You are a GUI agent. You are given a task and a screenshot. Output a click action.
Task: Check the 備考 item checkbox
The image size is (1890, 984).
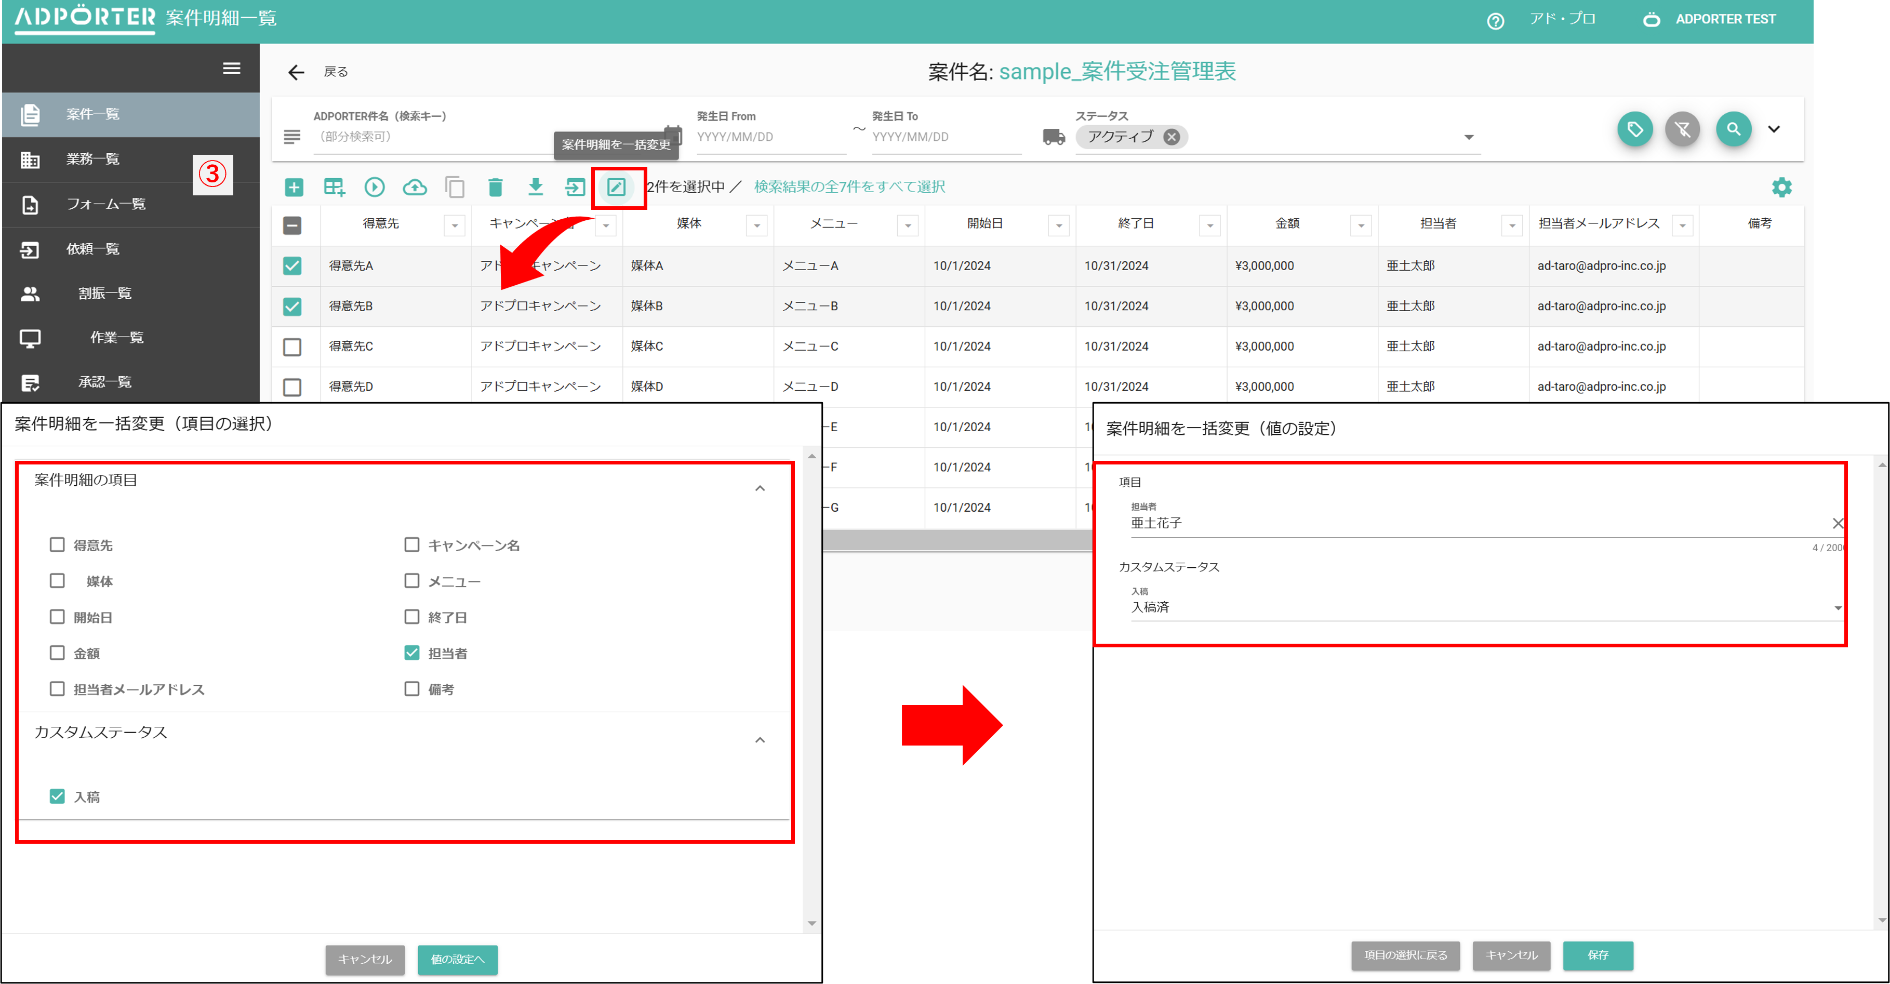pyautogui.click(x=411, y=688)
